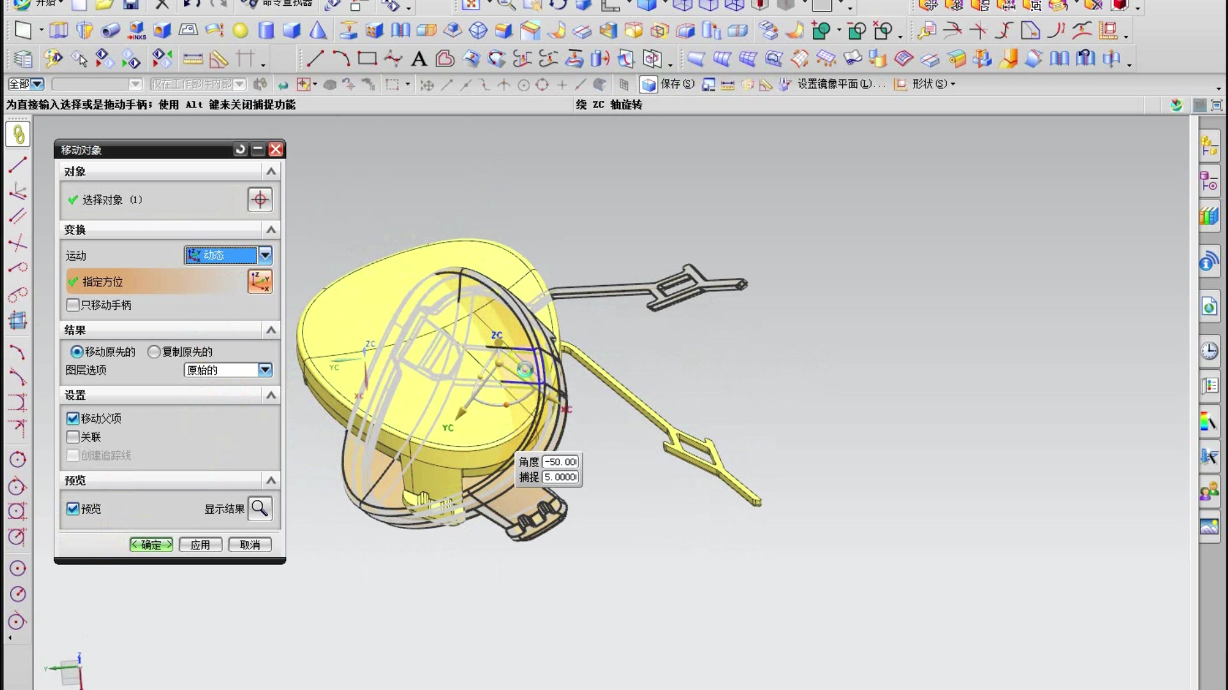The image size is (1228, 690).
Task: Open the 运动 motion type dropdown
Action: click(x=265, y=256)
